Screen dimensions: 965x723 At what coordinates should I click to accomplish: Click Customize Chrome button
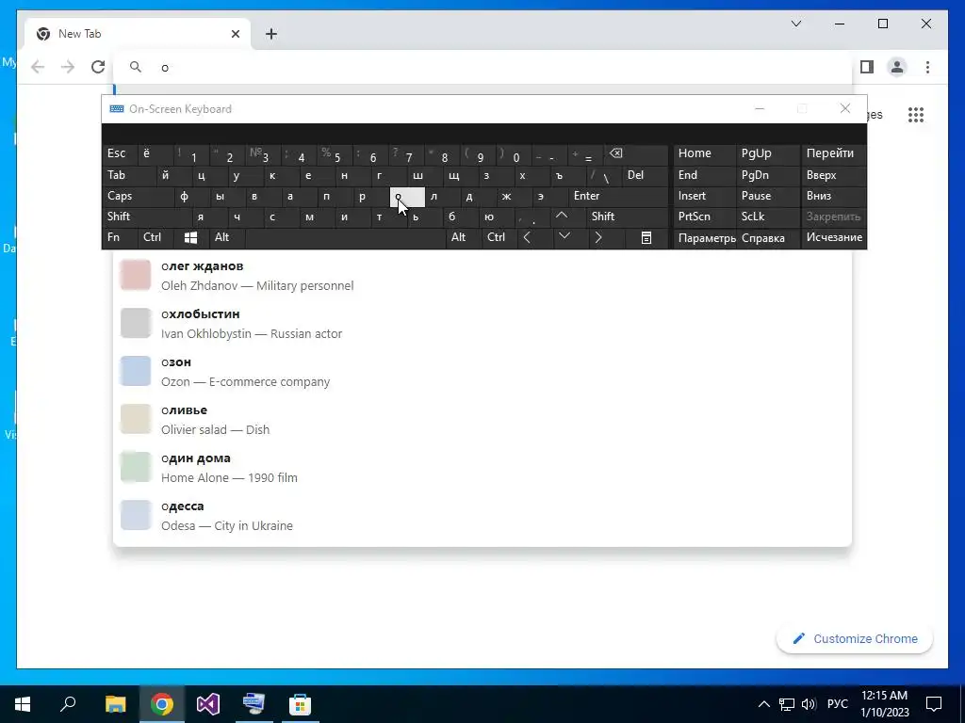pos(855,639)
